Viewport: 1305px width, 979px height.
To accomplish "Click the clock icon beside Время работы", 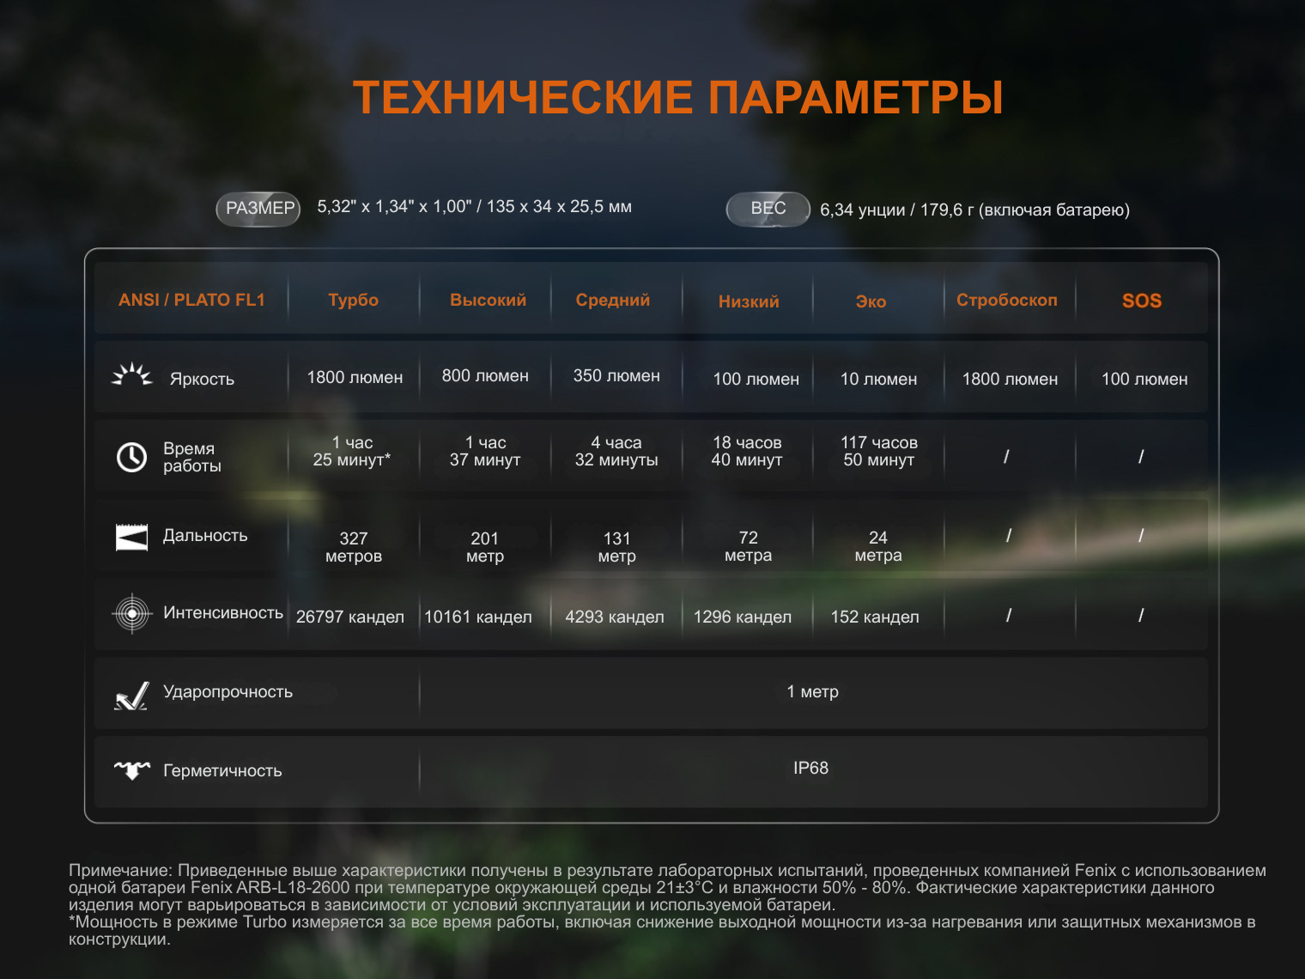I will (x=131, y=457).
